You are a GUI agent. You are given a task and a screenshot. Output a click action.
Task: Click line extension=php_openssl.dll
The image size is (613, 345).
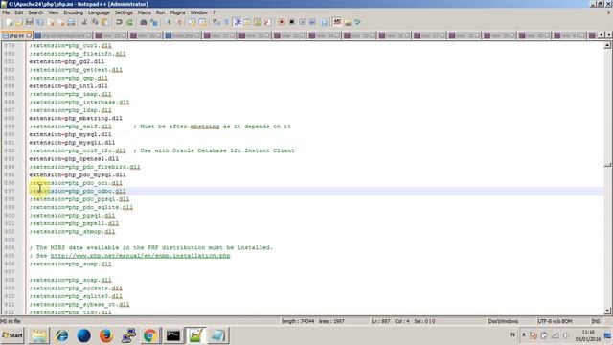(74, 159)
